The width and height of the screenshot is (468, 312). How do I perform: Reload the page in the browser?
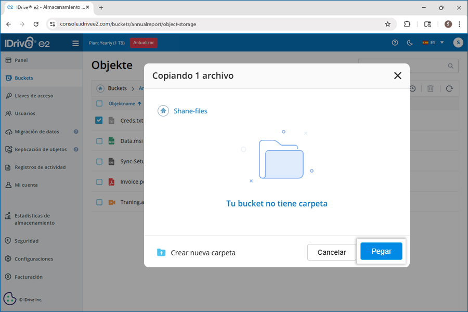[36, 24]
